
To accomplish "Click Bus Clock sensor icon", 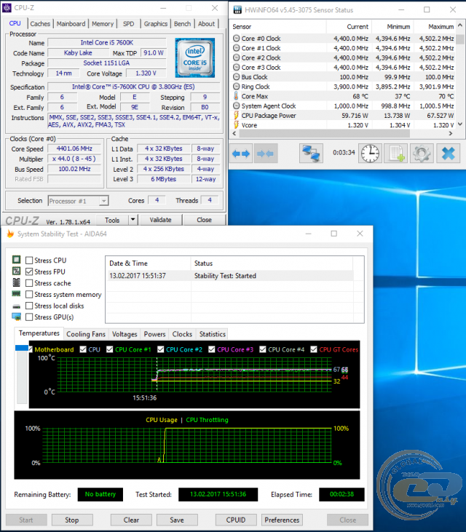I will pyautogui.click(x=236, y=77).
